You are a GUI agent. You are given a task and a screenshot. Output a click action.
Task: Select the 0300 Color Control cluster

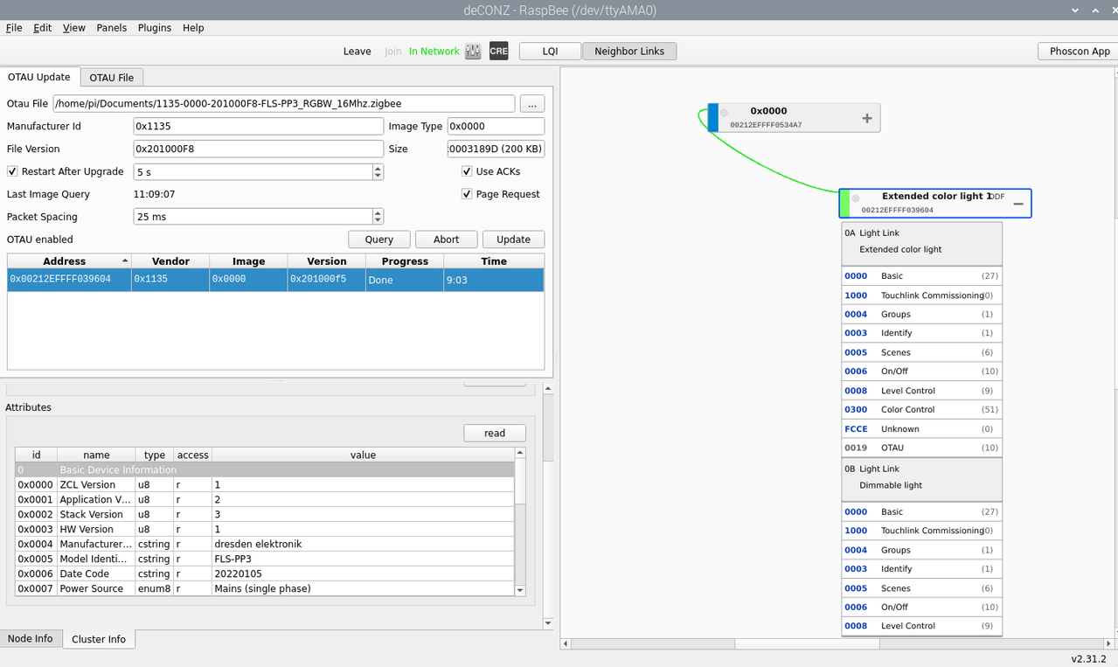pyautogui.click(x=921, y=410)
